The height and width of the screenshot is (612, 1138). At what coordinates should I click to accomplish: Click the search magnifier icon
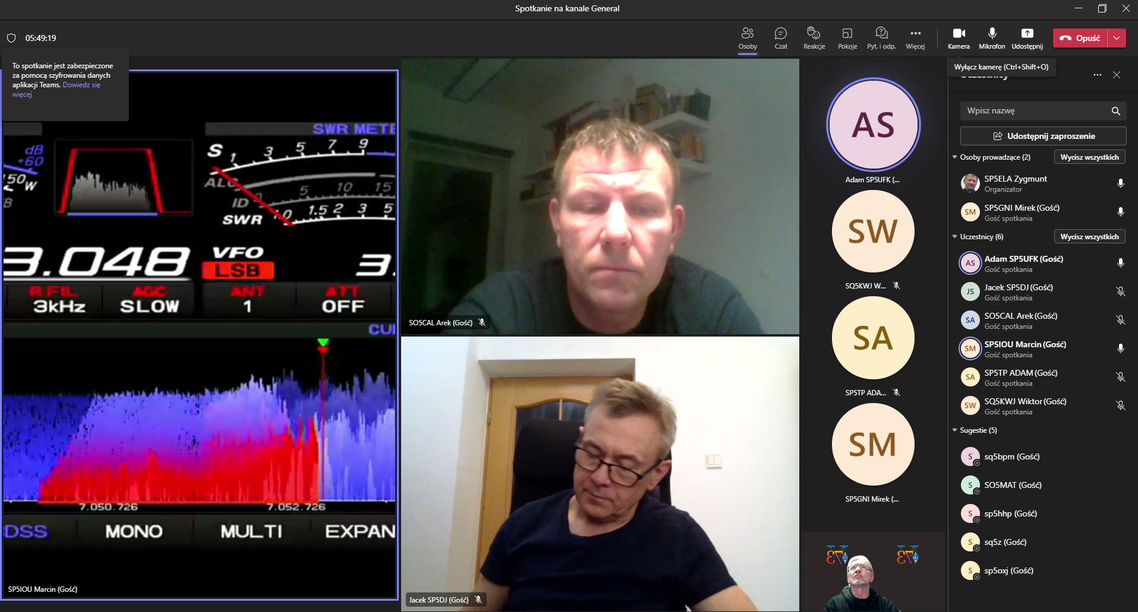click(x=1115, y=111)
